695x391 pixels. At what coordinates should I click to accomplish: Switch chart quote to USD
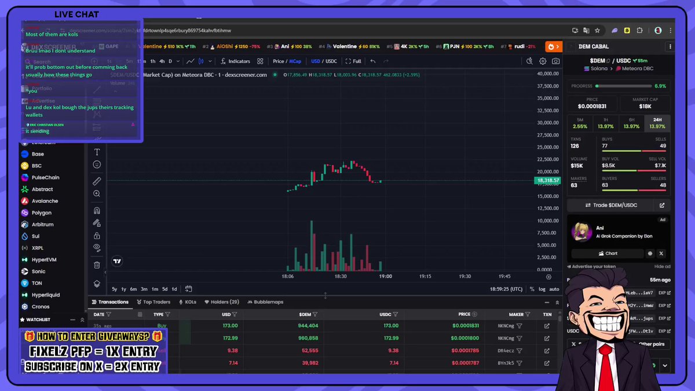coord(316,61)
